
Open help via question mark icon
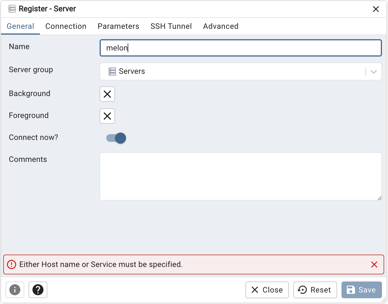(38, 290)
